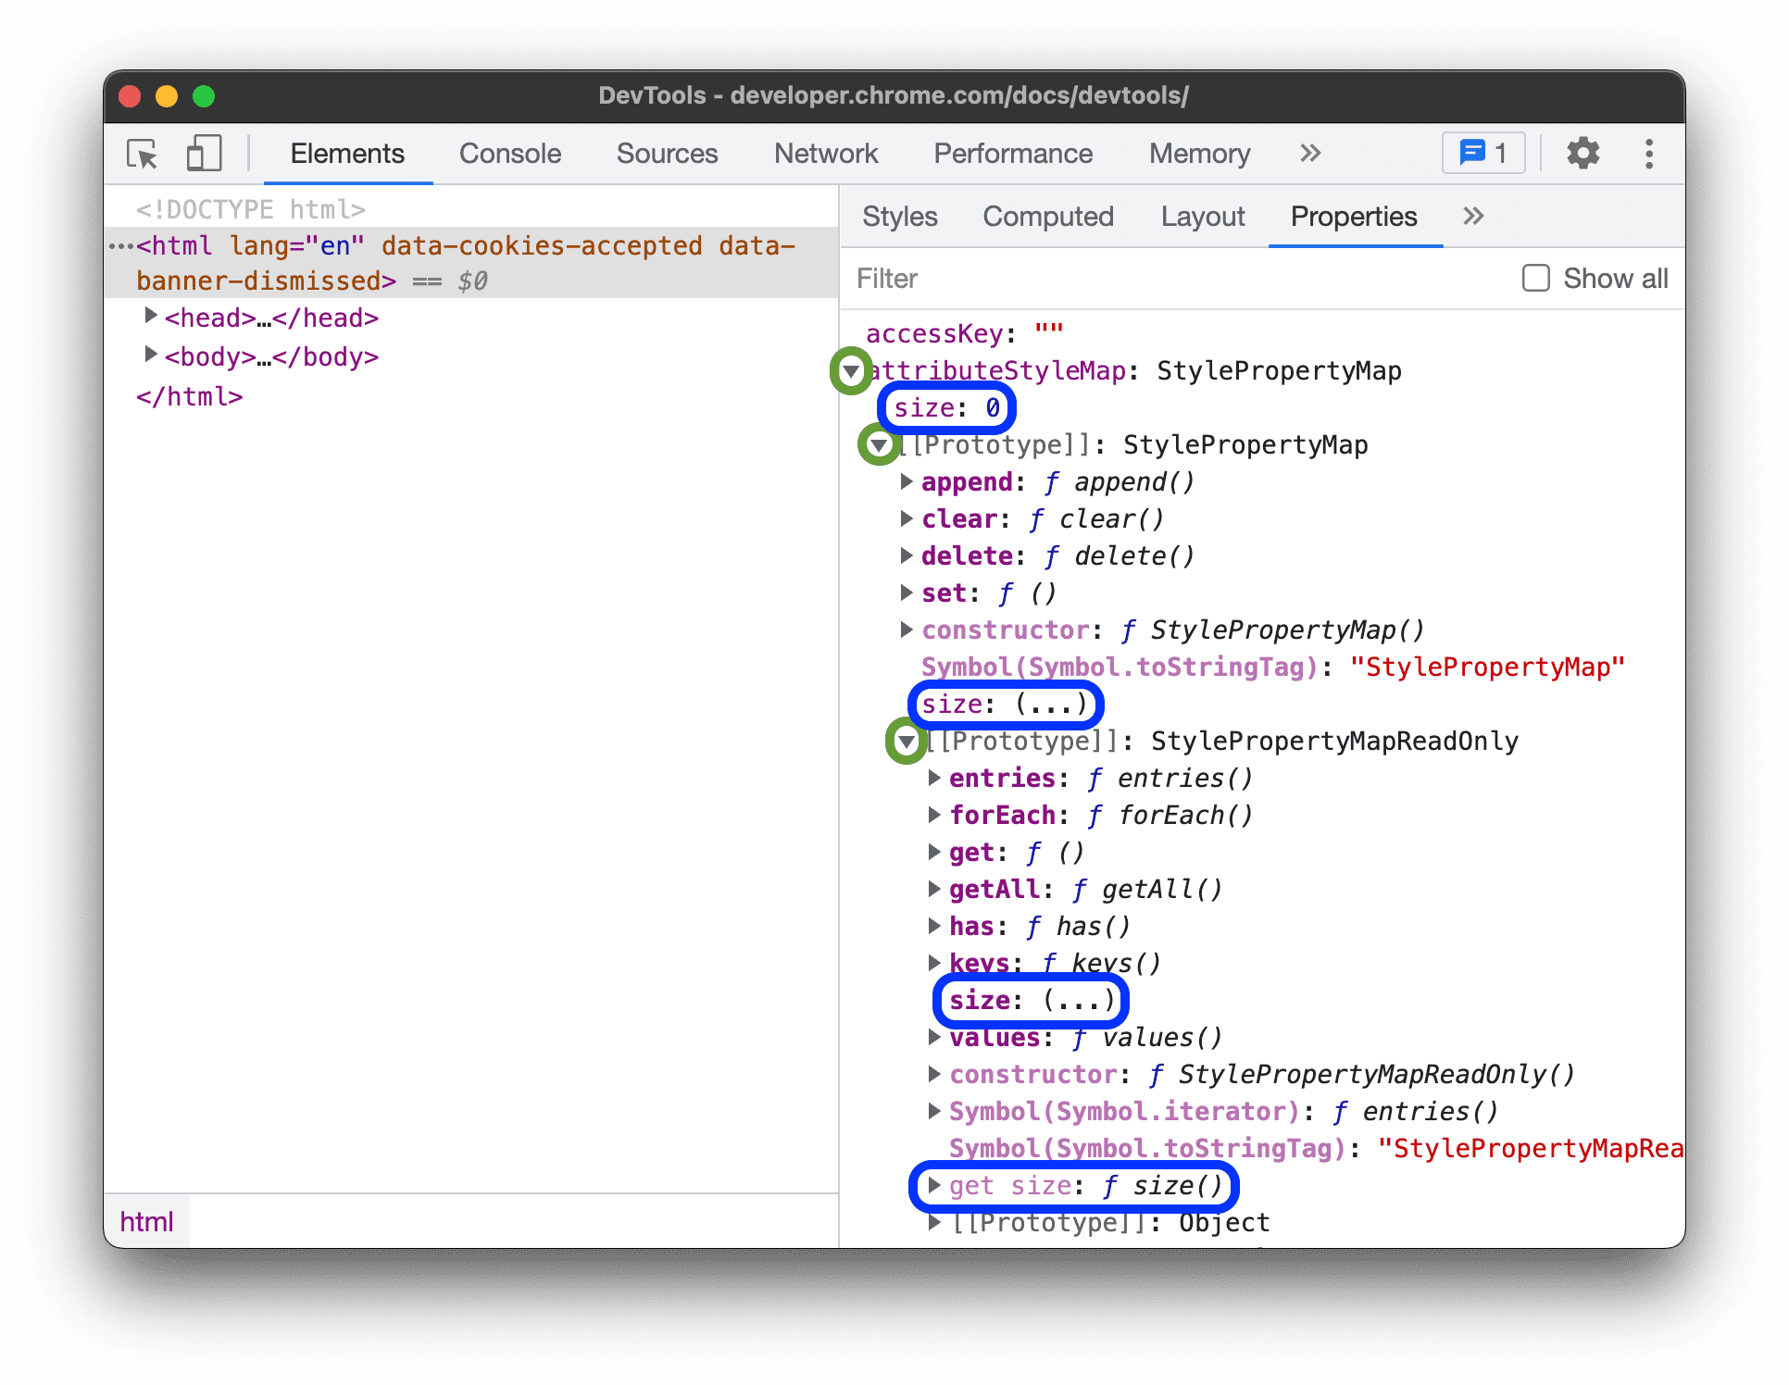Click the device toolbar toggle icon
Screen dimensions: 1789x1385
(204, 154)
